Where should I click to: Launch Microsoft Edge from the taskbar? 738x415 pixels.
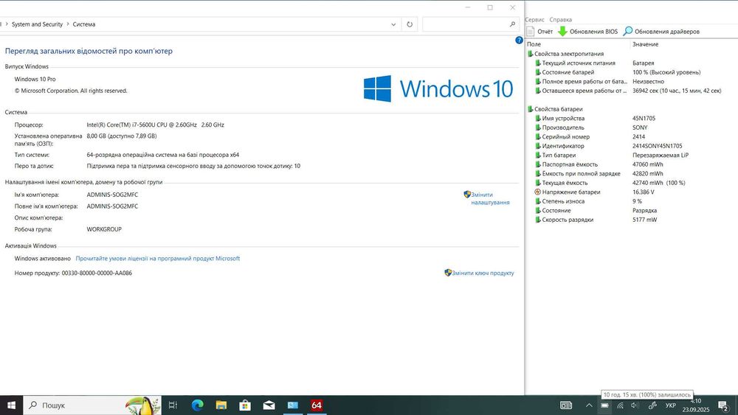tap(197, 405)
